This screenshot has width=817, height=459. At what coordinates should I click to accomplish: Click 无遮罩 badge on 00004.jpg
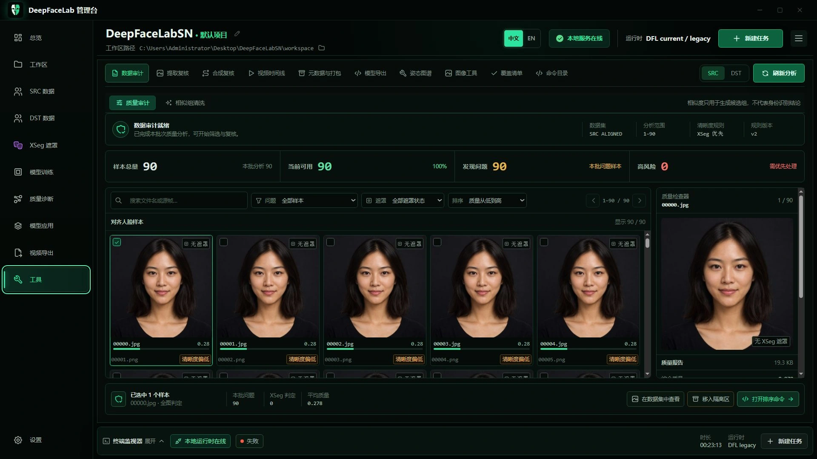point(623,244)
